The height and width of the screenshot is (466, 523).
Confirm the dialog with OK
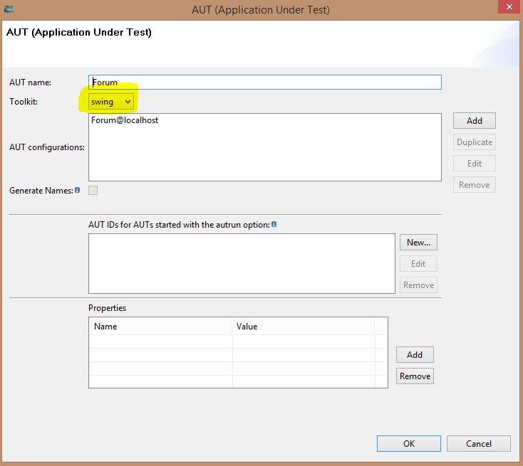click(408, 443)
